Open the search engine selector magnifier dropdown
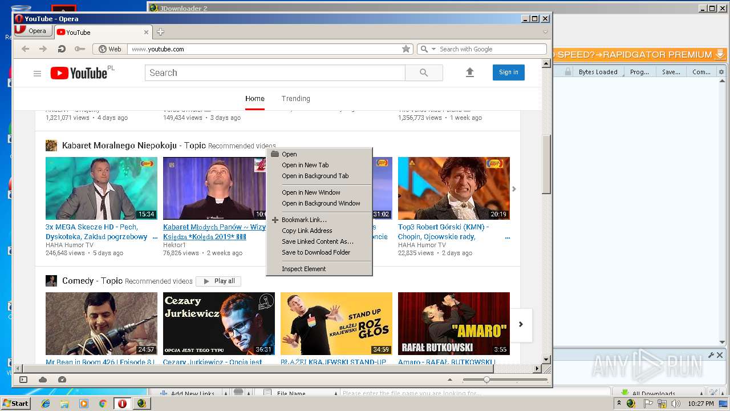This screenshot has width=730, height=411. [428, 49]
